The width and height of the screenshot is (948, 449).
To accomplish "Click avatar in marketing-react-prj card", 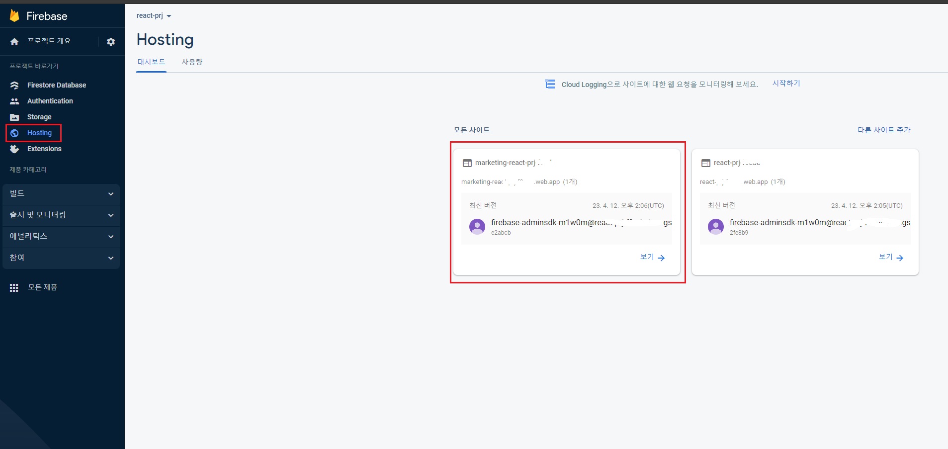I will [x=477, y=227].
